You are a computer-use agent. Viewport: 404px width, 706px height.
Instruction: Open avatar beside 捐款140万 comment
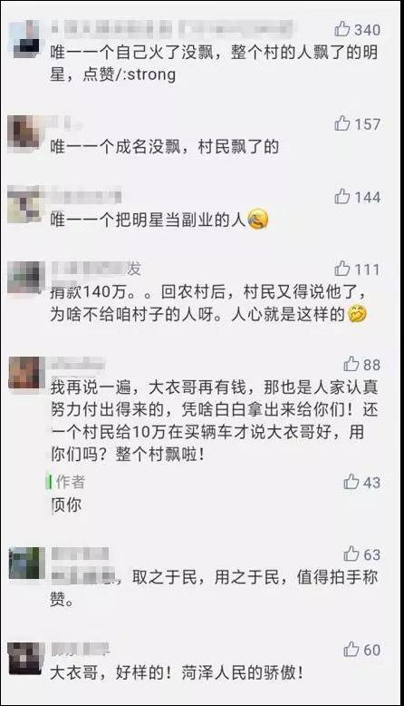(x=26, y=279)
